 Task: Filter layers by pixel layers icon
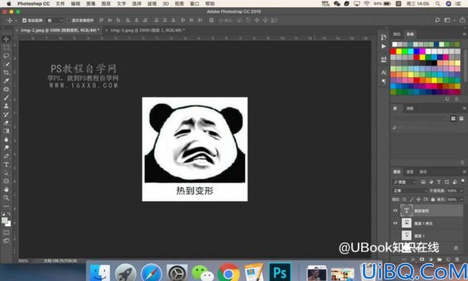tap(424, 182)
